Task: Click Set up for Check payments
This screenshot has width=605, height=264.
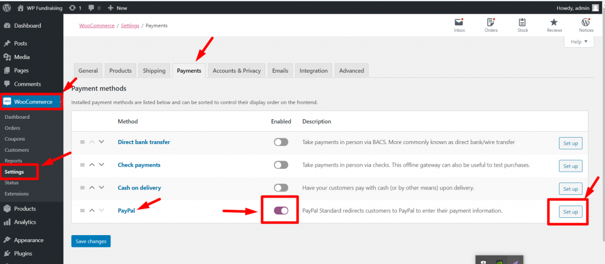Action: (x=570, y=166)
